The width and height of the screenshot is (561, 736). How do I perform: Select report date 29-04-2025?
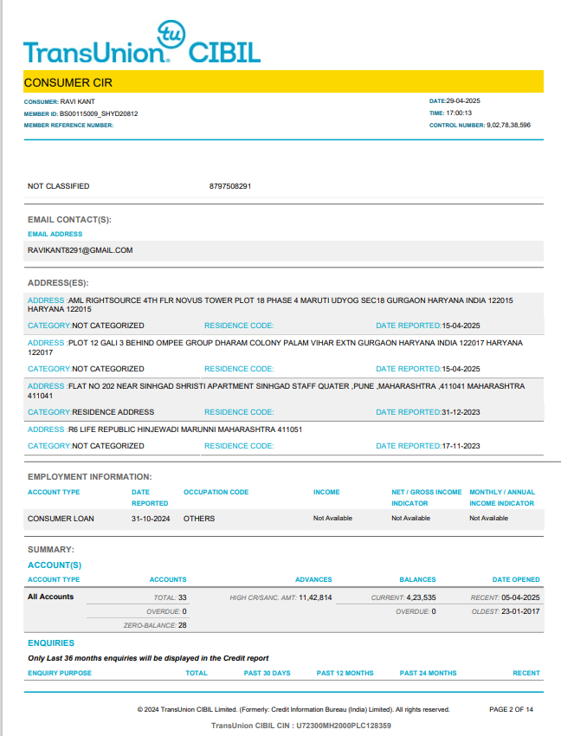pos(463,101)
